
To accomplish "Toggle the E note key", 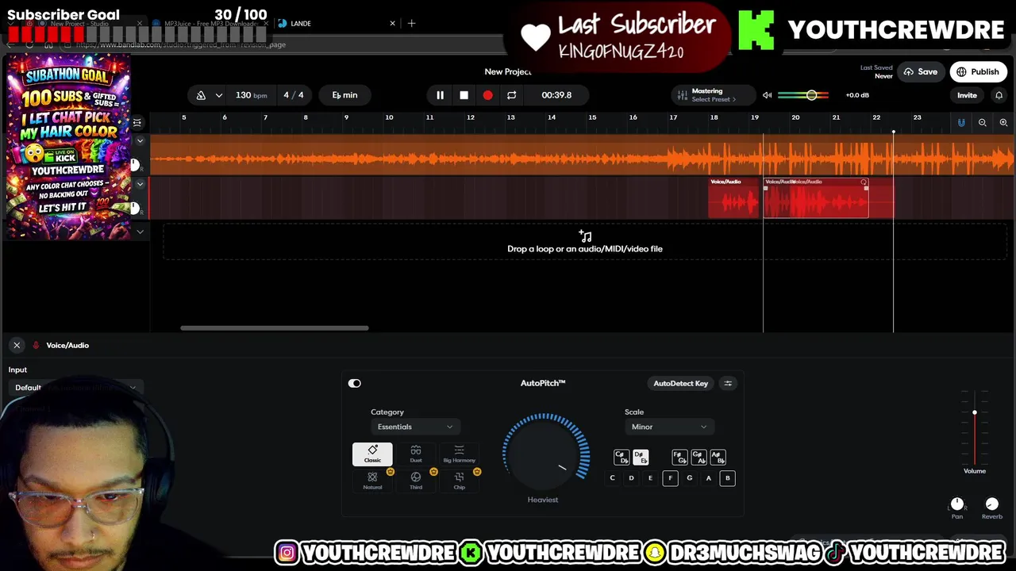I will pos(650,478).
